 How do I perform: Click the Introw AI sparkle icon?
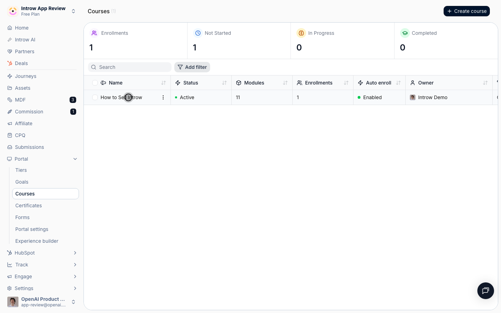(10, 40)
